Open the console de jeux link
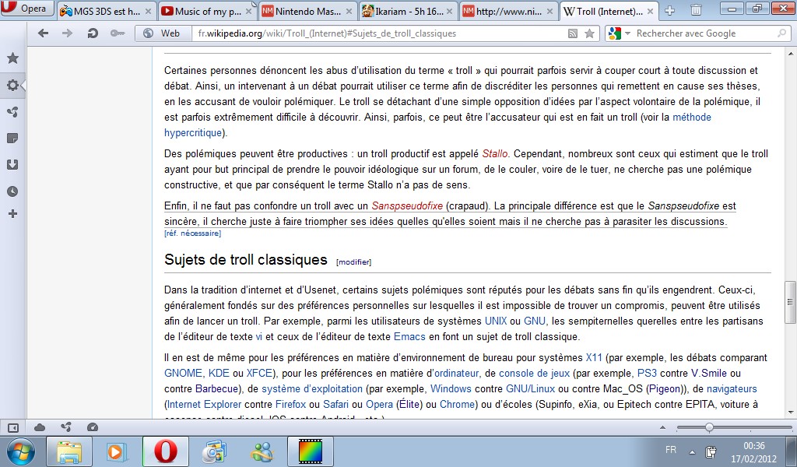 (x=534, y=374)
